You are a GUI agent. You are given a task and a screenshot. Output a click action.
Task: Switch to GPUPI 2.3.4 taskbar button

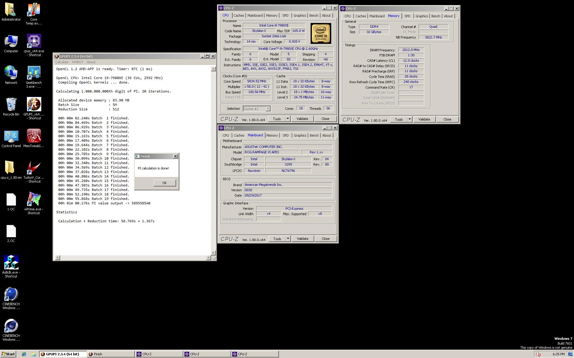[x=63, y=354]
